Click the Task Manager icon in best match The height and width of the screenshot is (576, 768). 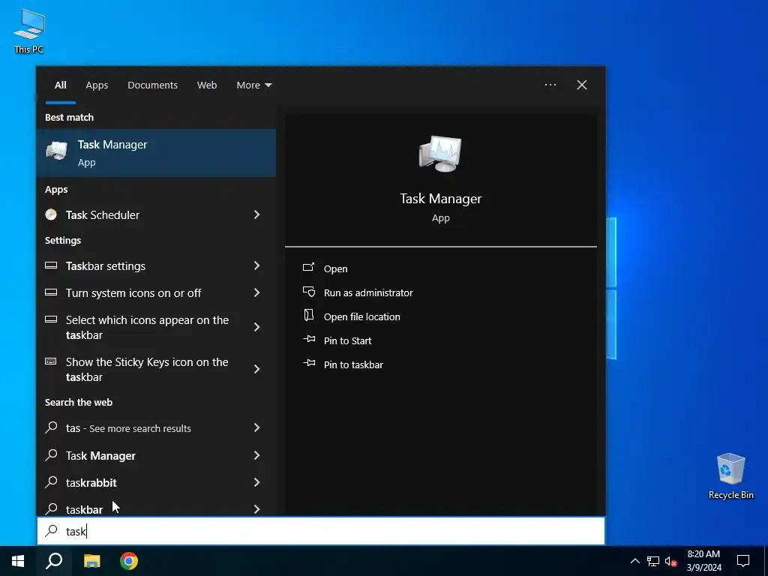pyautogui.click(x=57, y=151)
